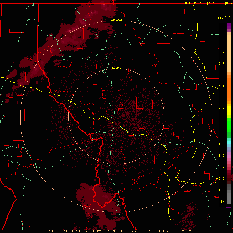
Task: Select the -1.3 scale label
Action: tap(220, 190)
